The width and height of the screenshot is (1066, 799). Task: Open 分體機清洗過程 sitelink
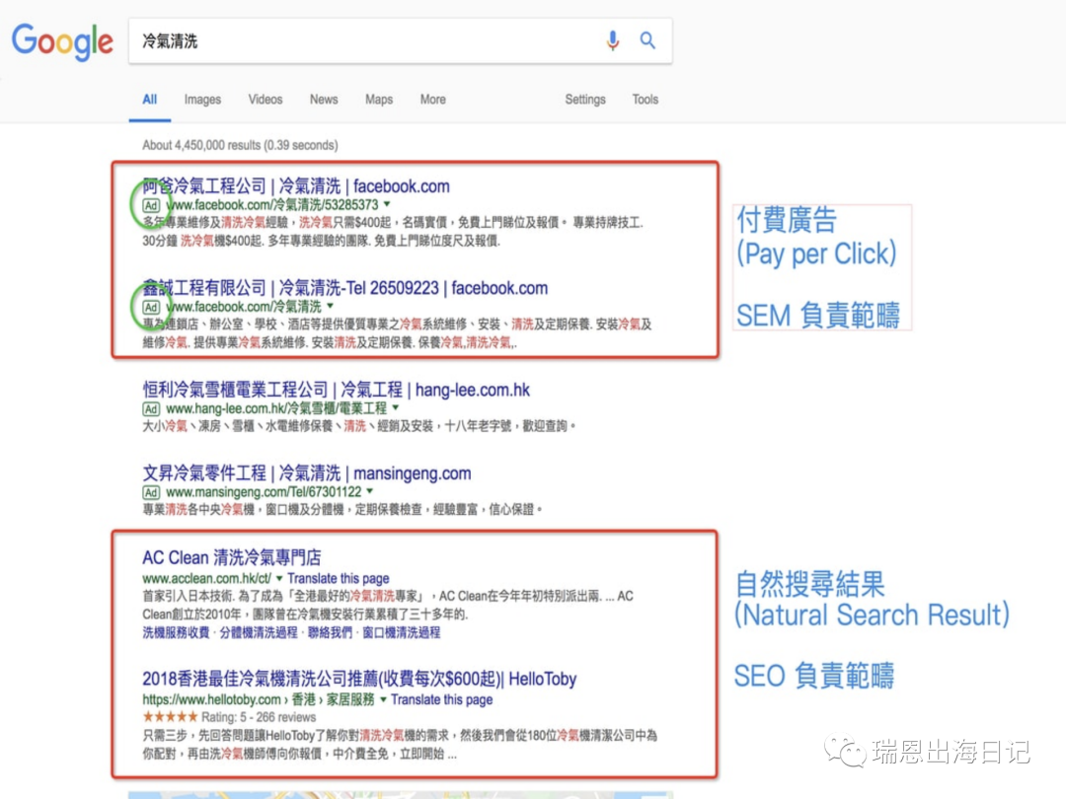click(259, 632)
